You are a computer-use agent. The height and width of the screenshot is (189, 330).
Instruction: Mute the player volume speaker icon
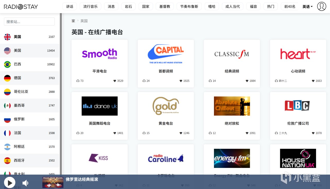point(25,183)
